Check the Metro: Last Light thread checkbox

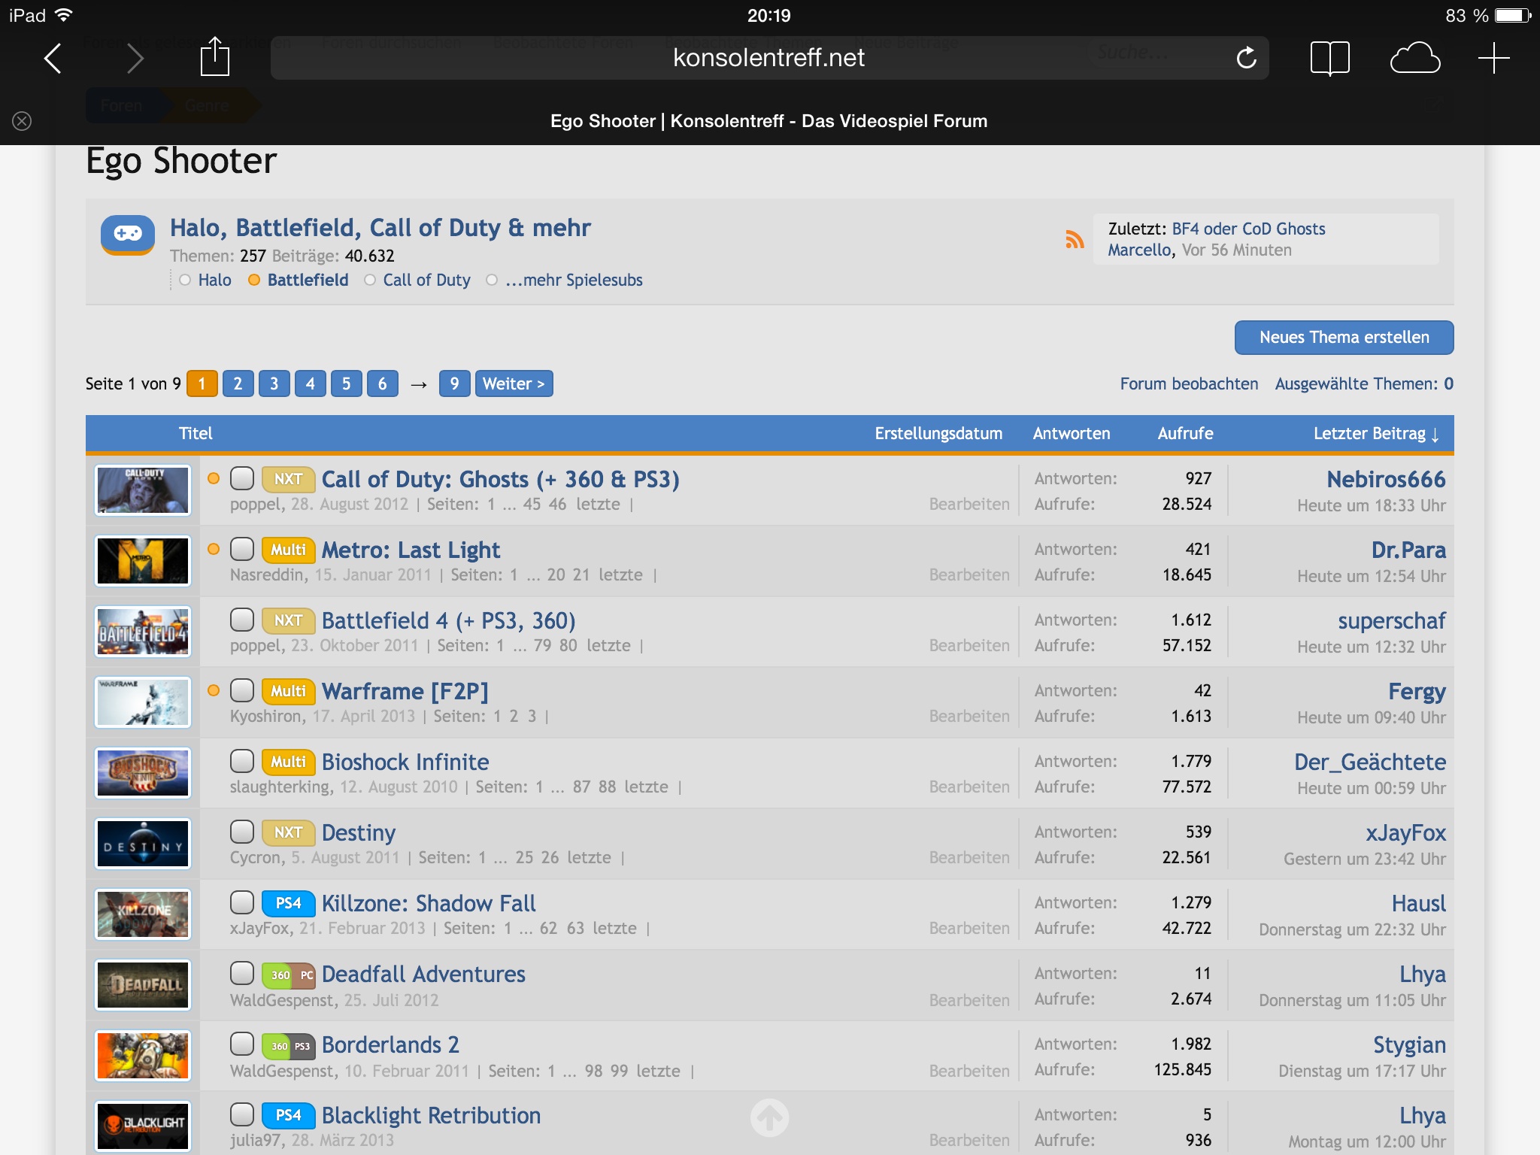(x=242, y=549)
